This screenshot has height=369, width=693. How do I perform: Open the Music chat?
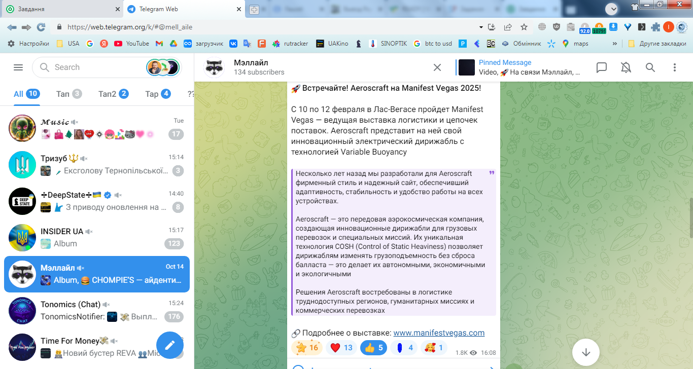pyautogui.click(x=97, y=128)
